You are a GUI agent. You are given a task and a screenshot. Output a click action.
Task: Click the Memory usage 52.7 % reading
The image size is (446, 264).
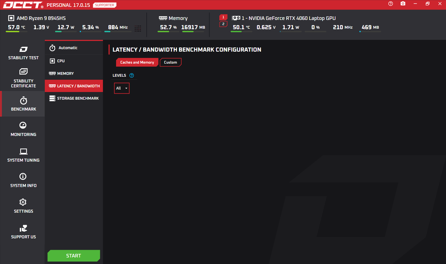pyautogui.click(x=169, y=27)
